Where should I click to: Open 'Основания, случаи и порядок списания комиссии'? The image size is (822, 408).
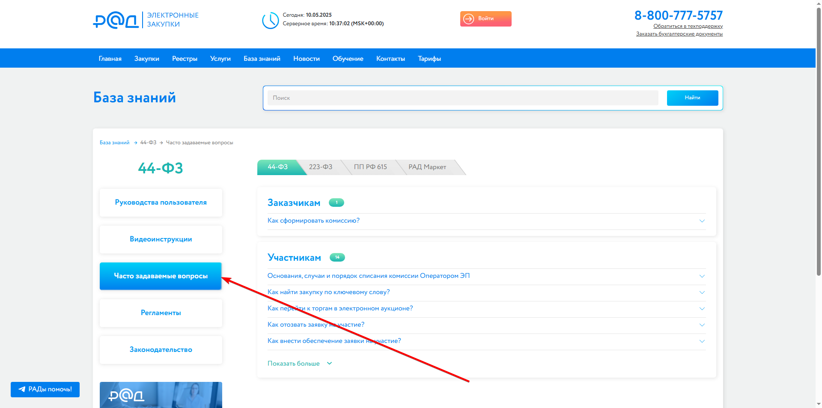[369, 276]
